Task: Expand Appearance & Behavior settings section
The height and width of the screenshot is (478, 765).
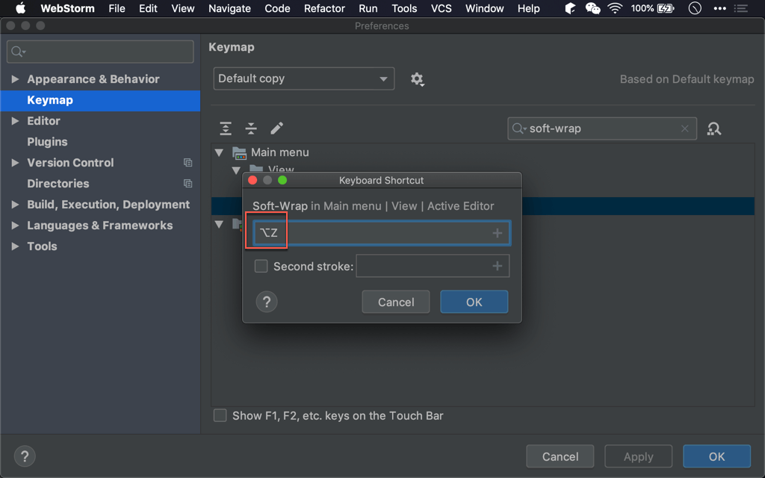Action: pos(15,79)
